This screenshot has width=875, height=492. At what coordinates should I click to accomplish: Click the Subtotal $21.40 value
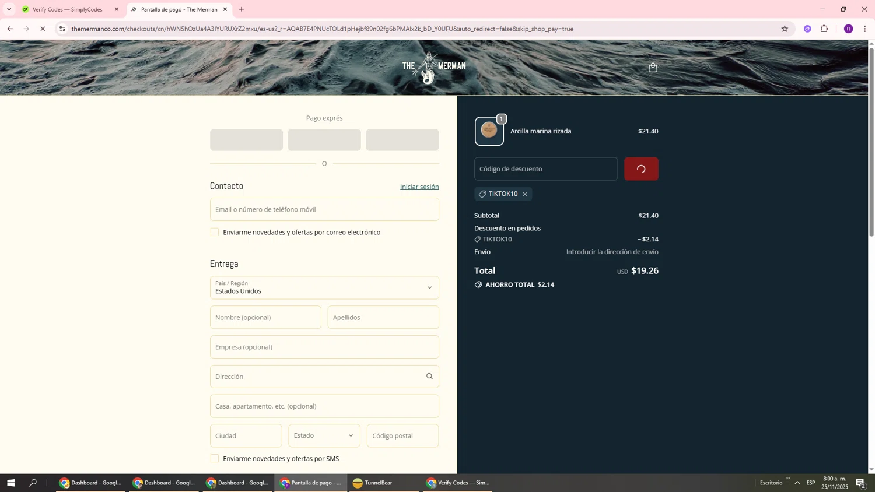coord(648,216)
